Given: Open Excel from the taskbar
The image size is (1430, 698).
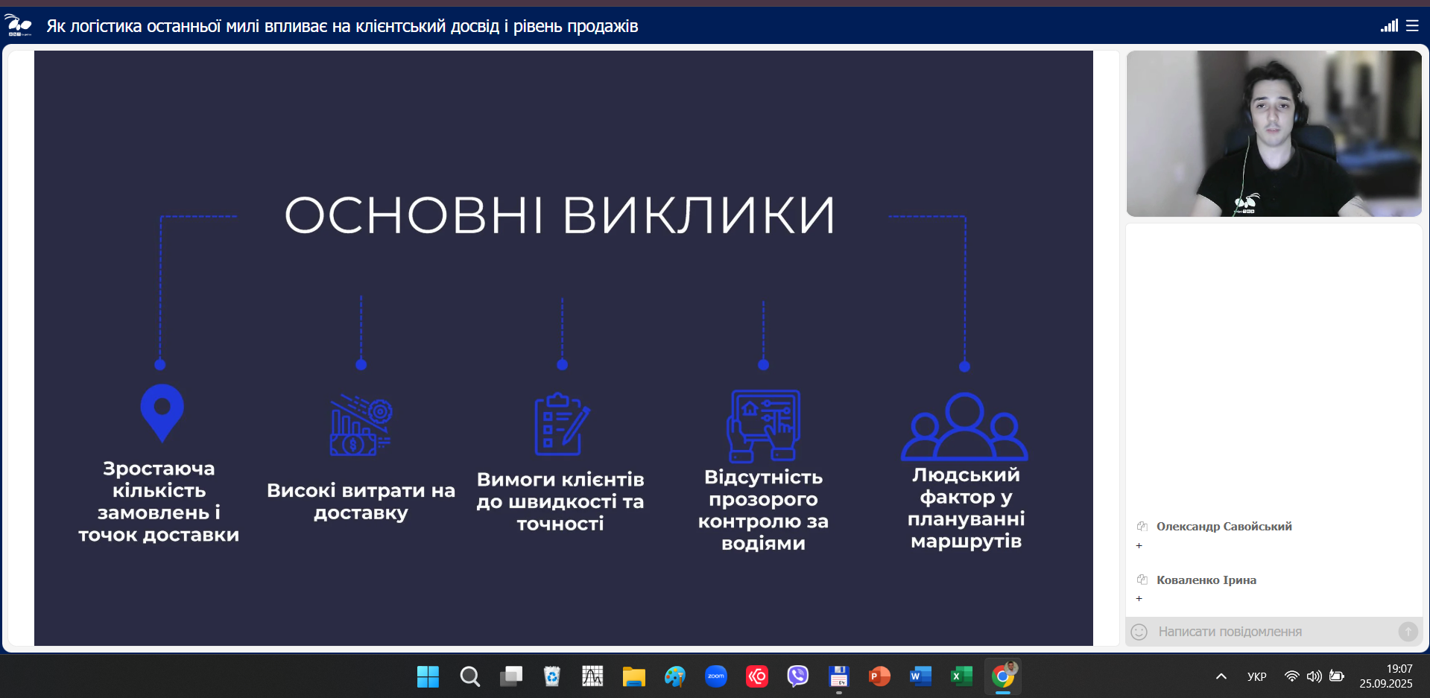Looking at the screenshot, I should click(x=961, y=676).
